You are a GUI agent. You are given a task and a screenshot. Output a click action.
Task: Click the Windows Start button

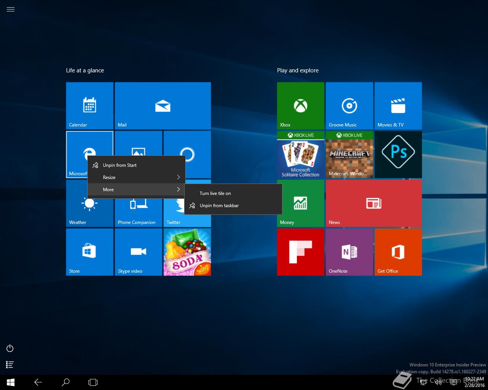point(11,382)
